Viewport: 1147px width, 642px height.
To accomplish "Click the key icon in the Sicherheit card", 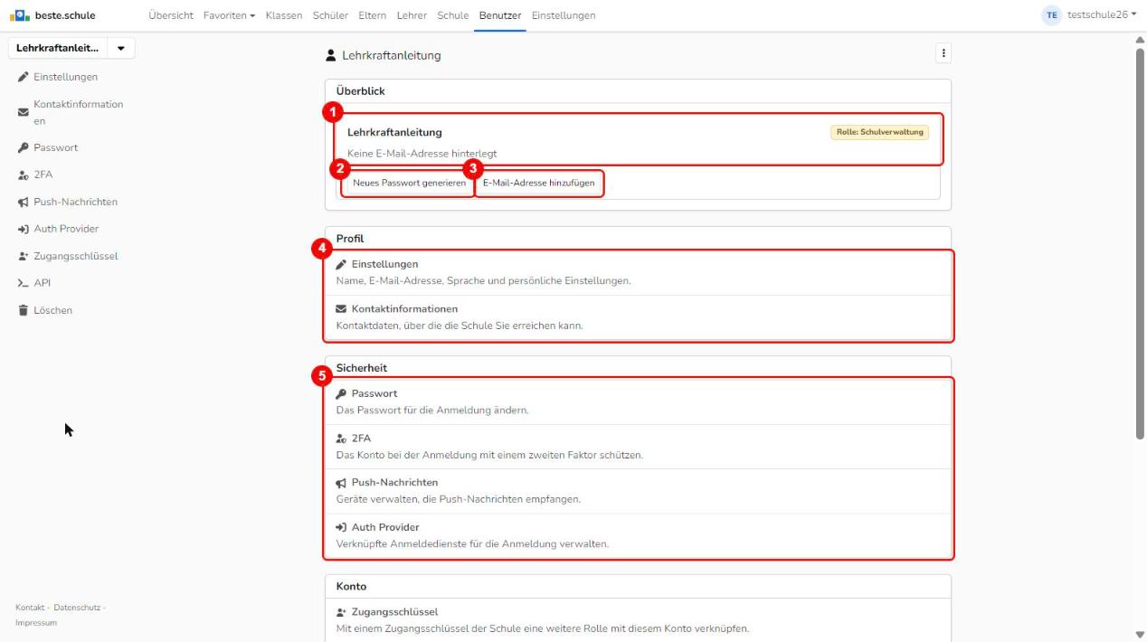I will pos(341,394).
